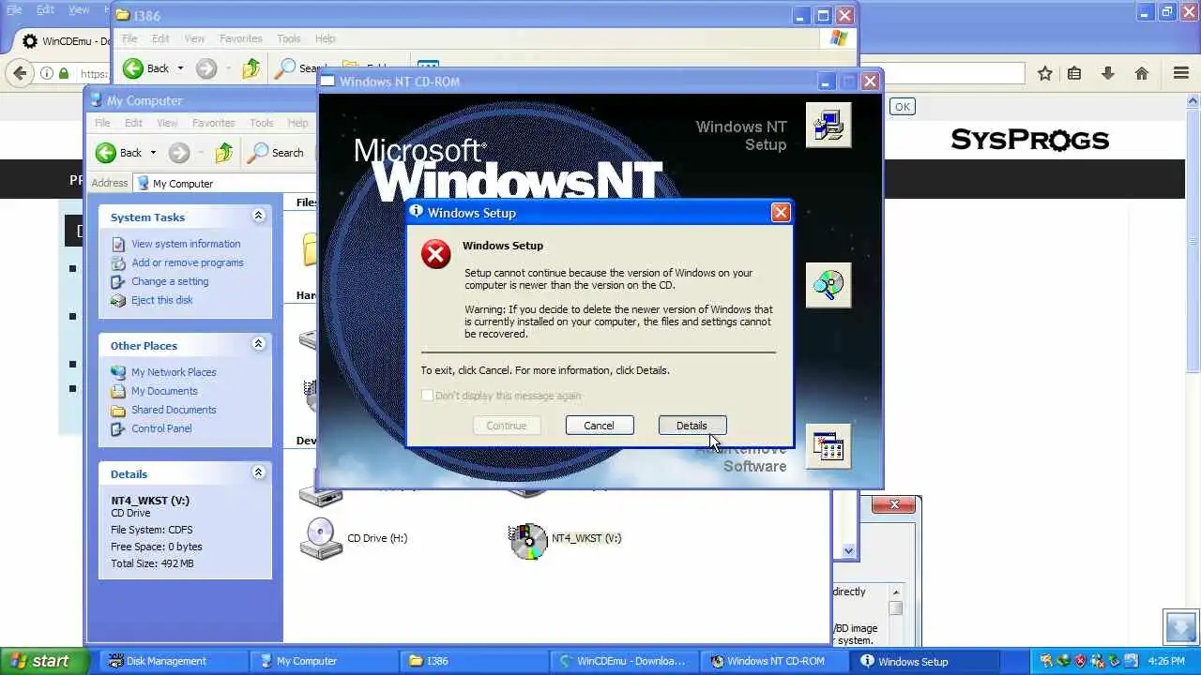Open My Documents in Other Places
This screenshot has width=1201, height=675.
[164, 391]
